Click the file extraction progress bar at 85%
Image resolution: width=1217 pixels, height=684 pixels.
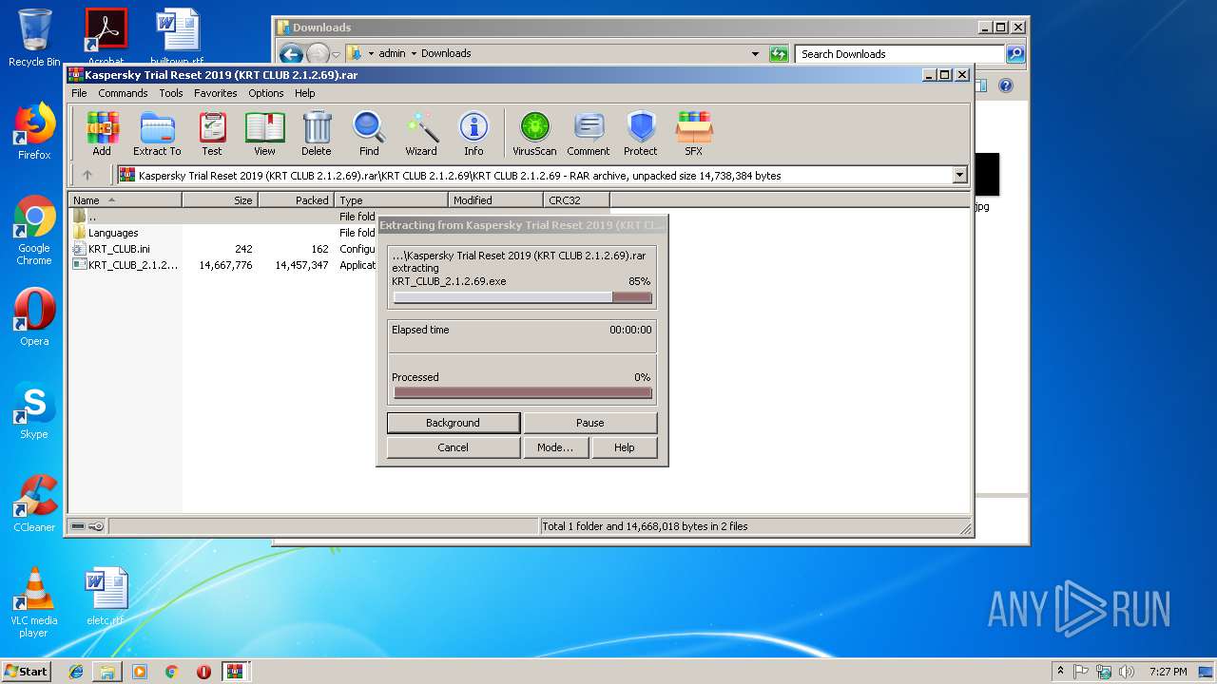(x=523, y=297)
